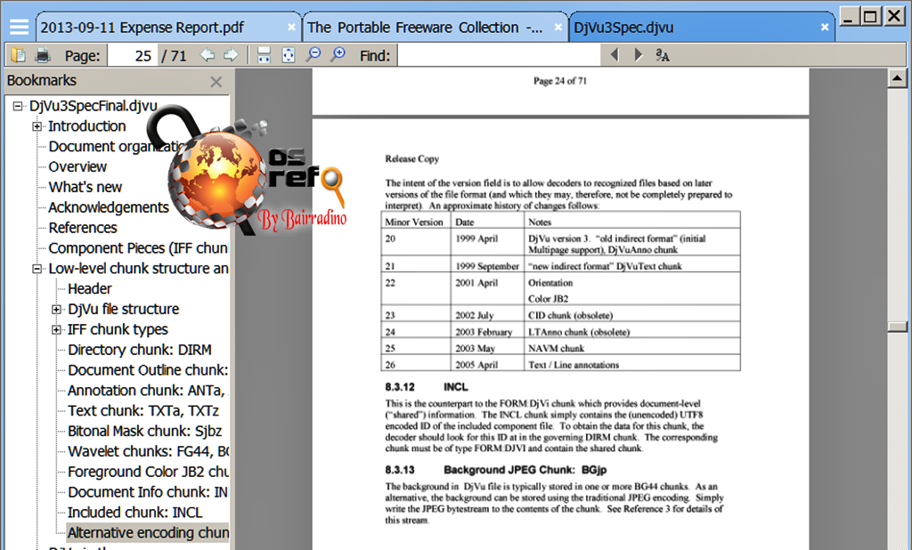Open Document Info chunk bookmark
Image resolution: width=912 pixels, height=550 pixels.
click(x=148, y=492)
